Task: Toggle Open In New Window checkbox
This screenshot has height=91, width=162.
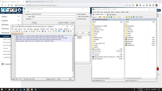Action: 77,16
